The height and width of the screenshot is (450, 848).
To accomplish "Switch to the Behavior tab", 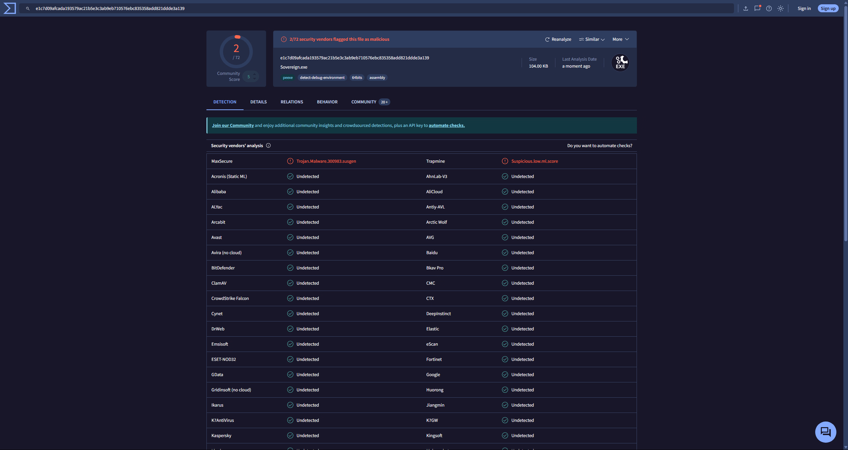I will (327, 102).
